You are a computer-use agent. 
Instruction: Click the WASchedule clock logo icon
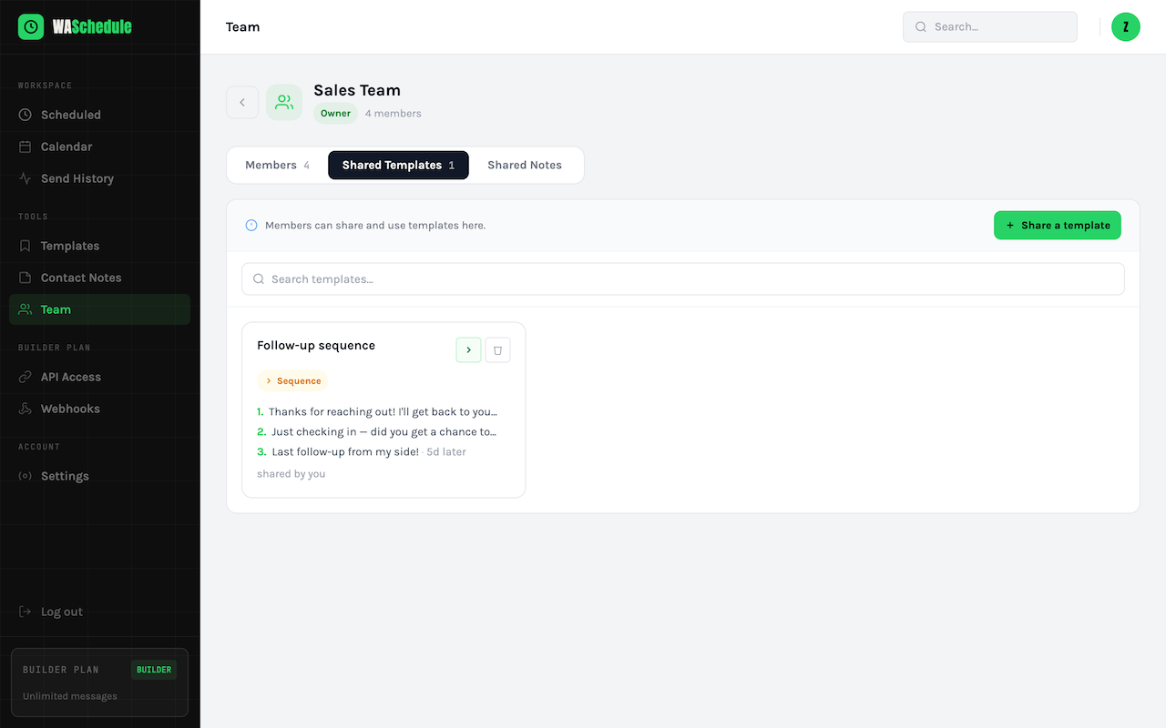coord(31,27)
